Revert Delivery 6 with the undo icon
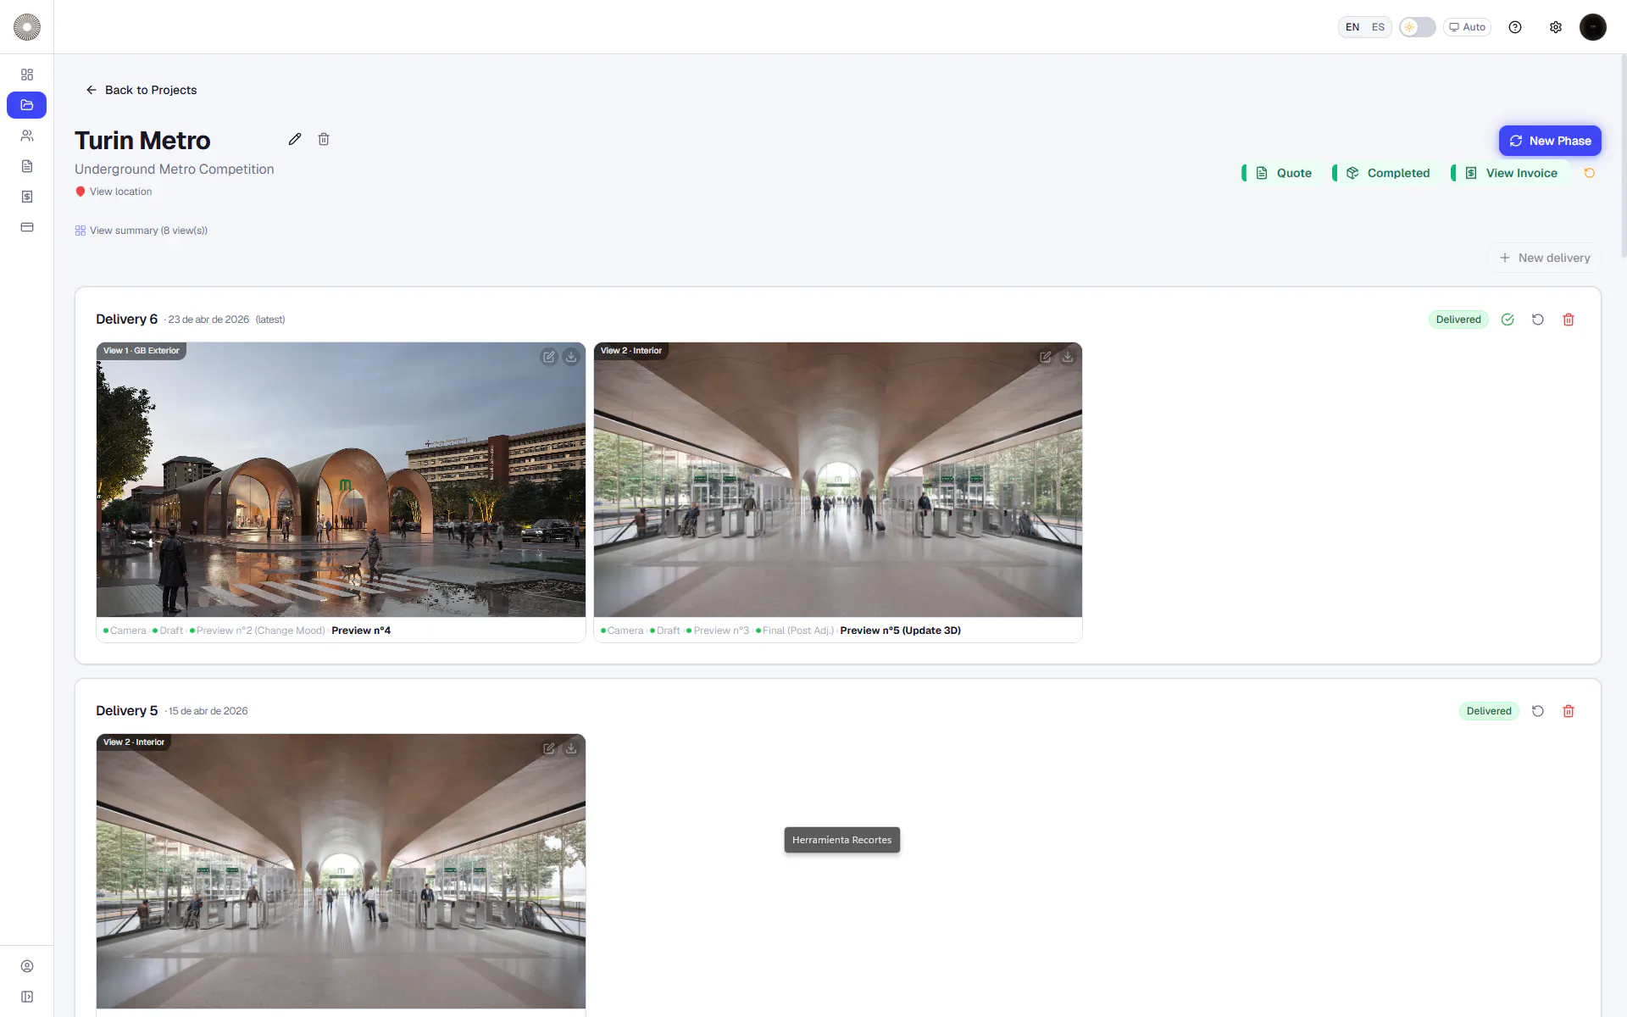The width and height of the screenshot is (1627, 1017). 1538,320
